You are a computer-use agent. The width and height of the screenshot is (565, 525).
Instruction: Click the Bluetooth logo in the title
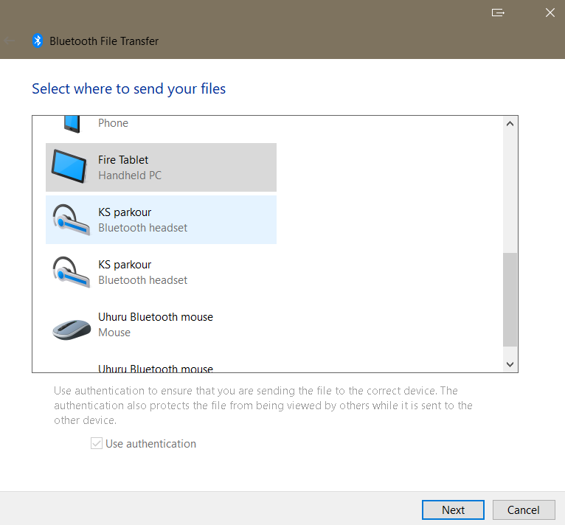(38, 41)
